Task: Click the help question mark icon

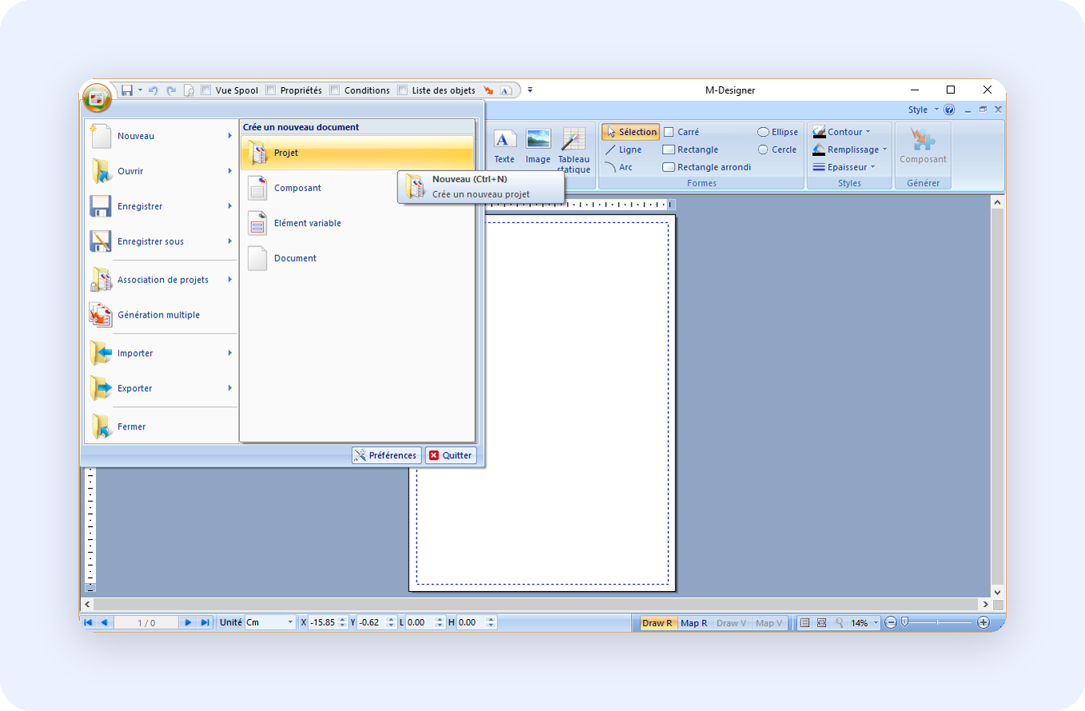Action: point(949,110)
